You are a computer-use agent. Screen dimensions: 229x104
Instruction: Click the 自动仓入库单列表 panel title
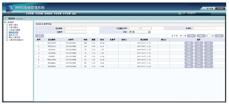pos(44,24)
